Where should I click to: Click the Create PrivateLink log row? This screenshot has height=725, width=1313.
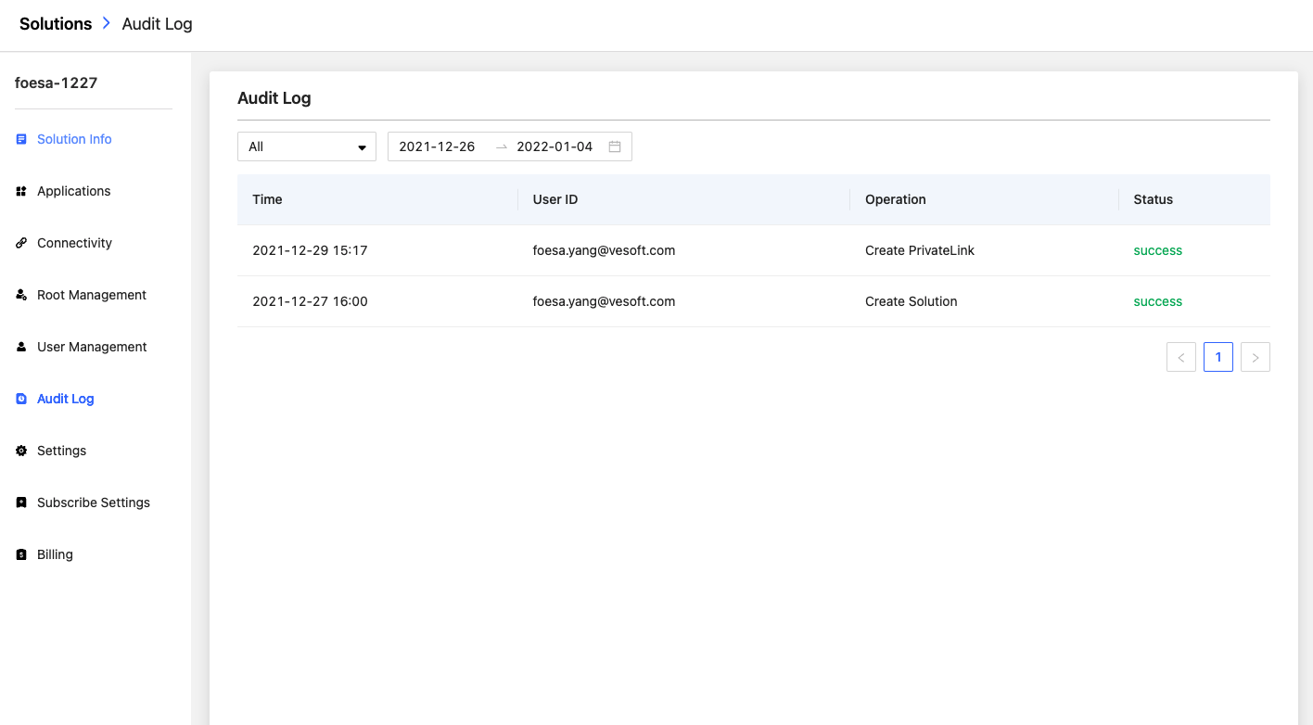tap(754, 250)
